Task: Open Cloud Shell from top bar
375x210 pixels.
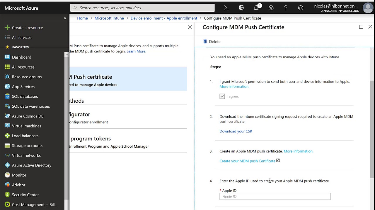Action: coord(226,8)
